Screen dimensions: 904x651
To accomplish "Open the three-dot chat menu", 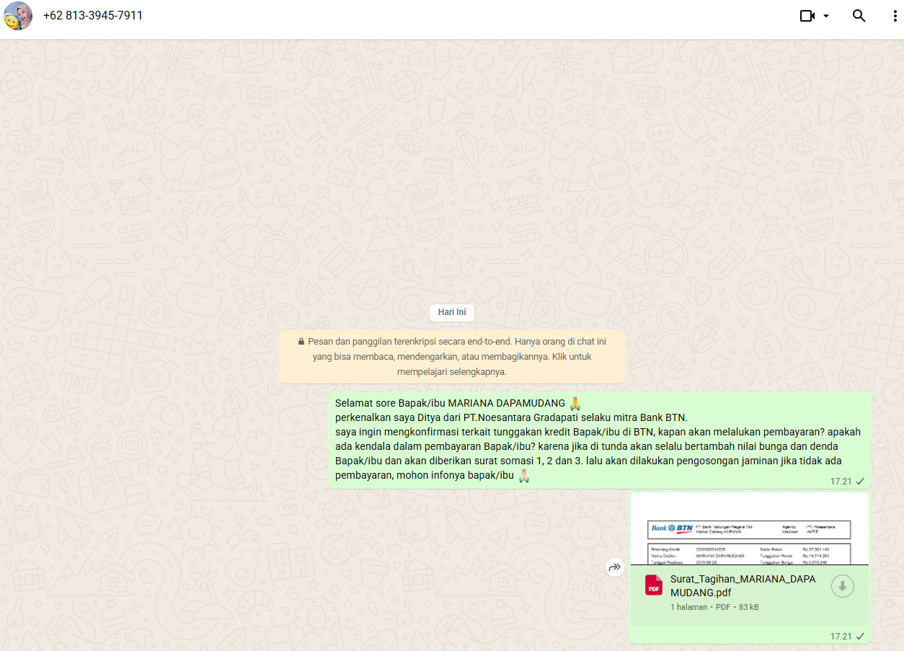I will pos(895,16).
